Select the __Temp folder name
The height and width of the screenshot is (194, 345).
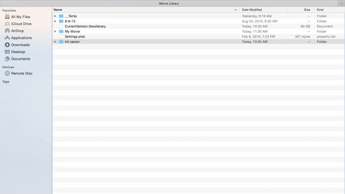(x=71, y=16)
